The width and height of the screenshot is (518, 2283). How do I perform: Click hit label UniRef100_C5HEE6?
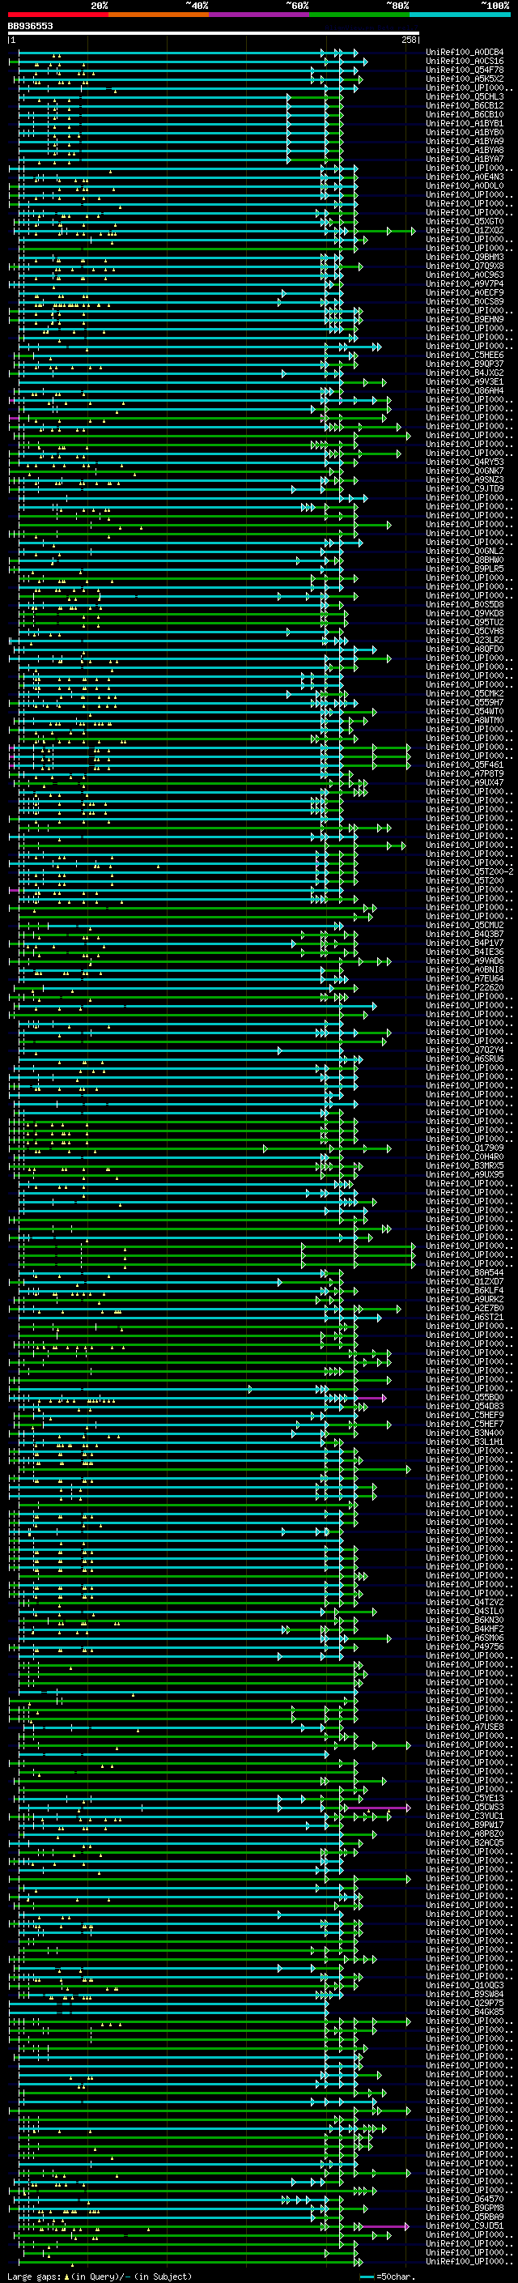coord(465,356)
